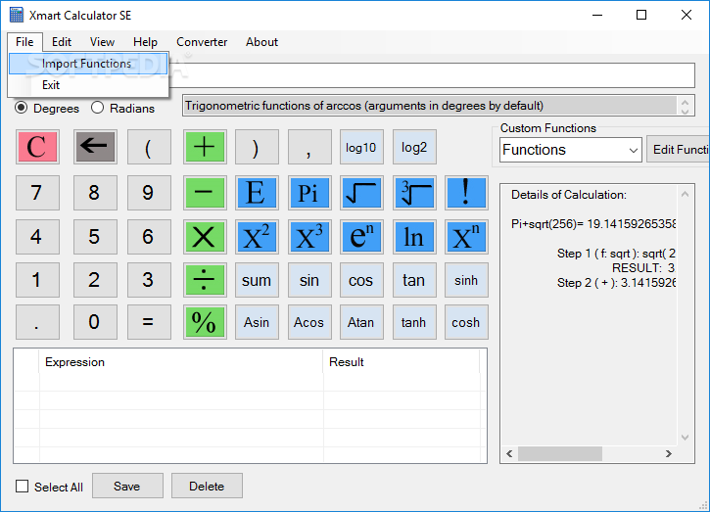Click the X to the n power button
This screenshot has width=710, height=512.
(x=466, y=237)
